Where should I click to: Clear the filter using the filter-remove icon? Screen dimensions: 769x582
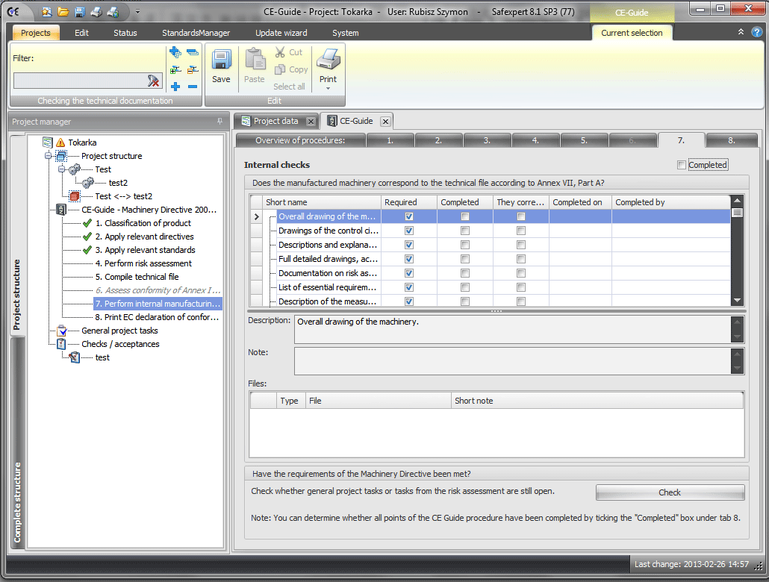click(x=154, y=81)
